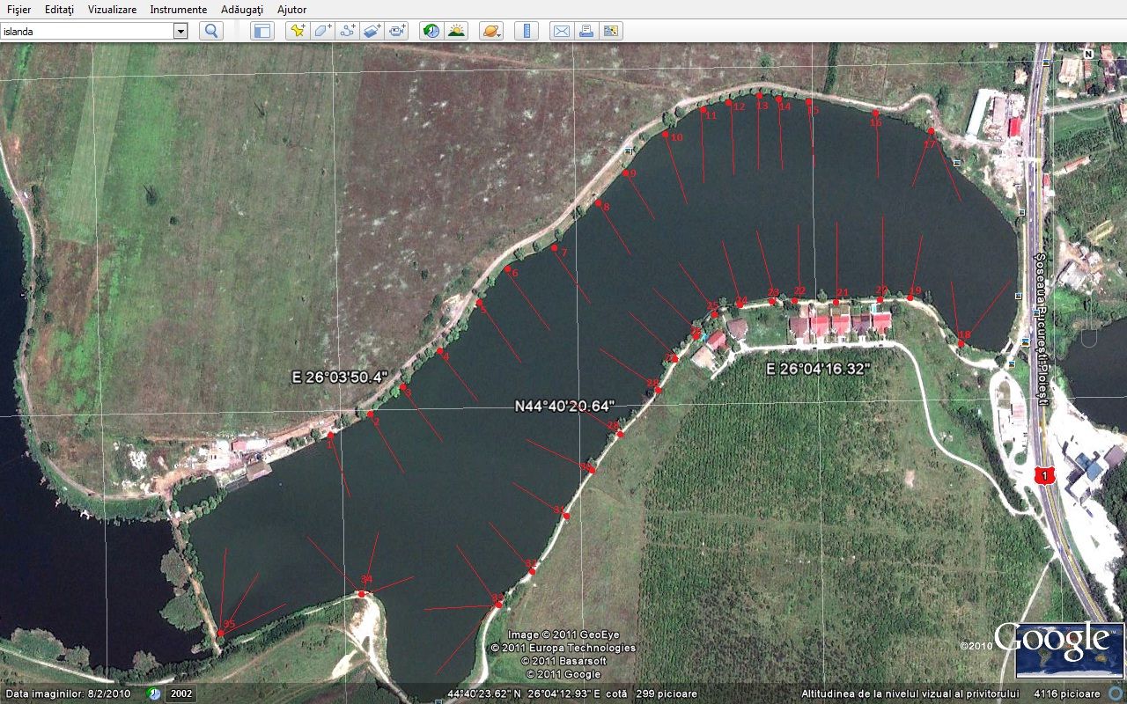Open the Vizualizare menu
1127x704 pixels.
(x=112, y=9)
